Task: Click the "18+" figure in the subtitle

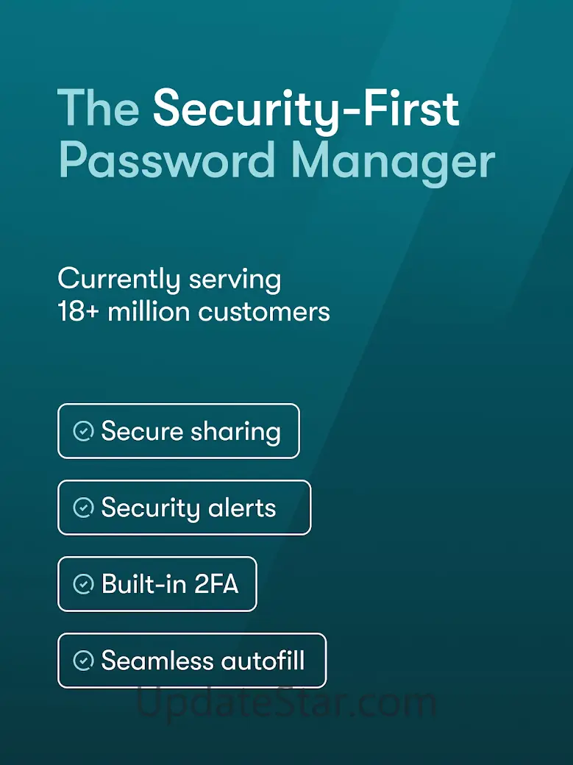Action: pos(79,311)
